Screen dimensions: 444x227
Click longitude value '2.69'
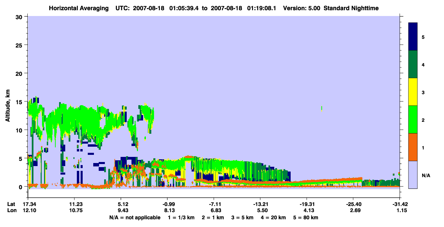(355, 211)
